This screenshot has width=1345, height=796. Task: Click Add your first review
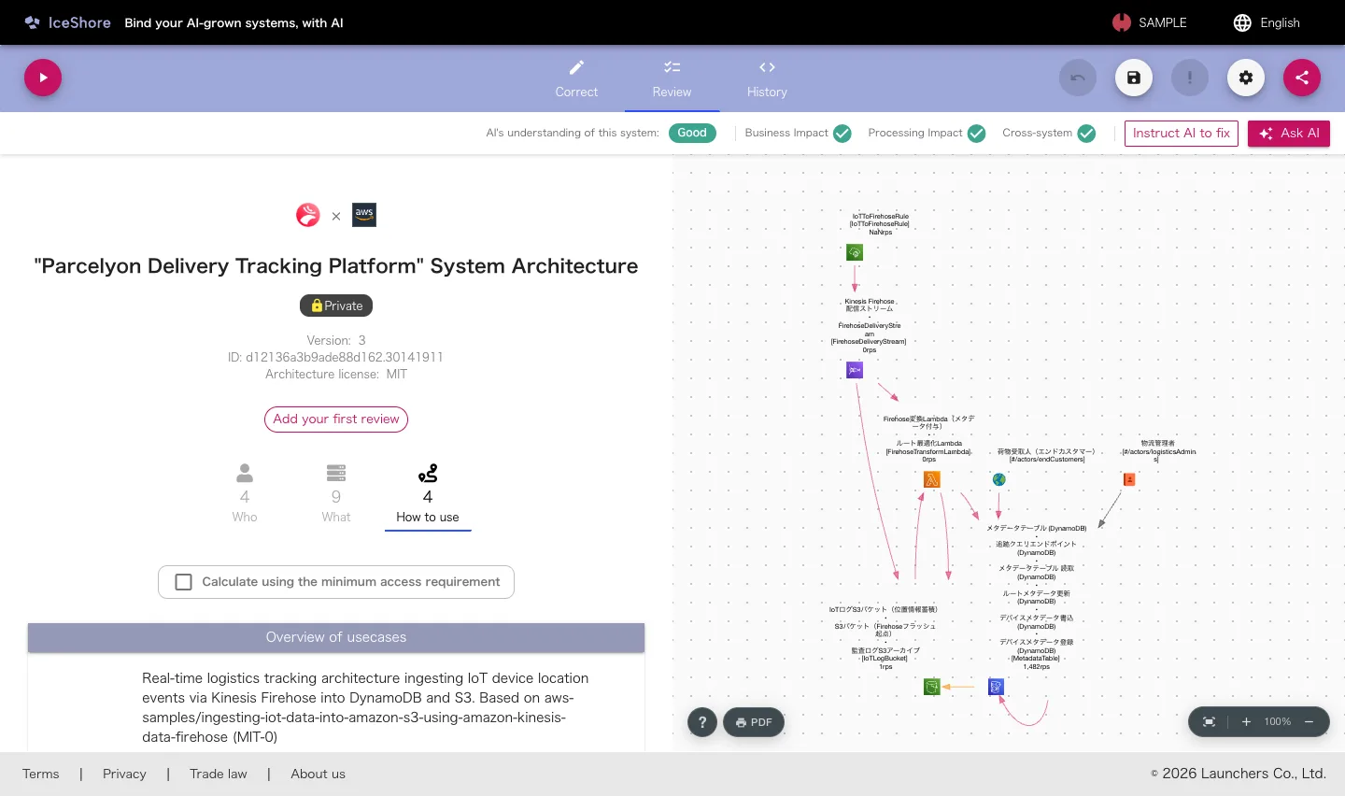point(336,419)
